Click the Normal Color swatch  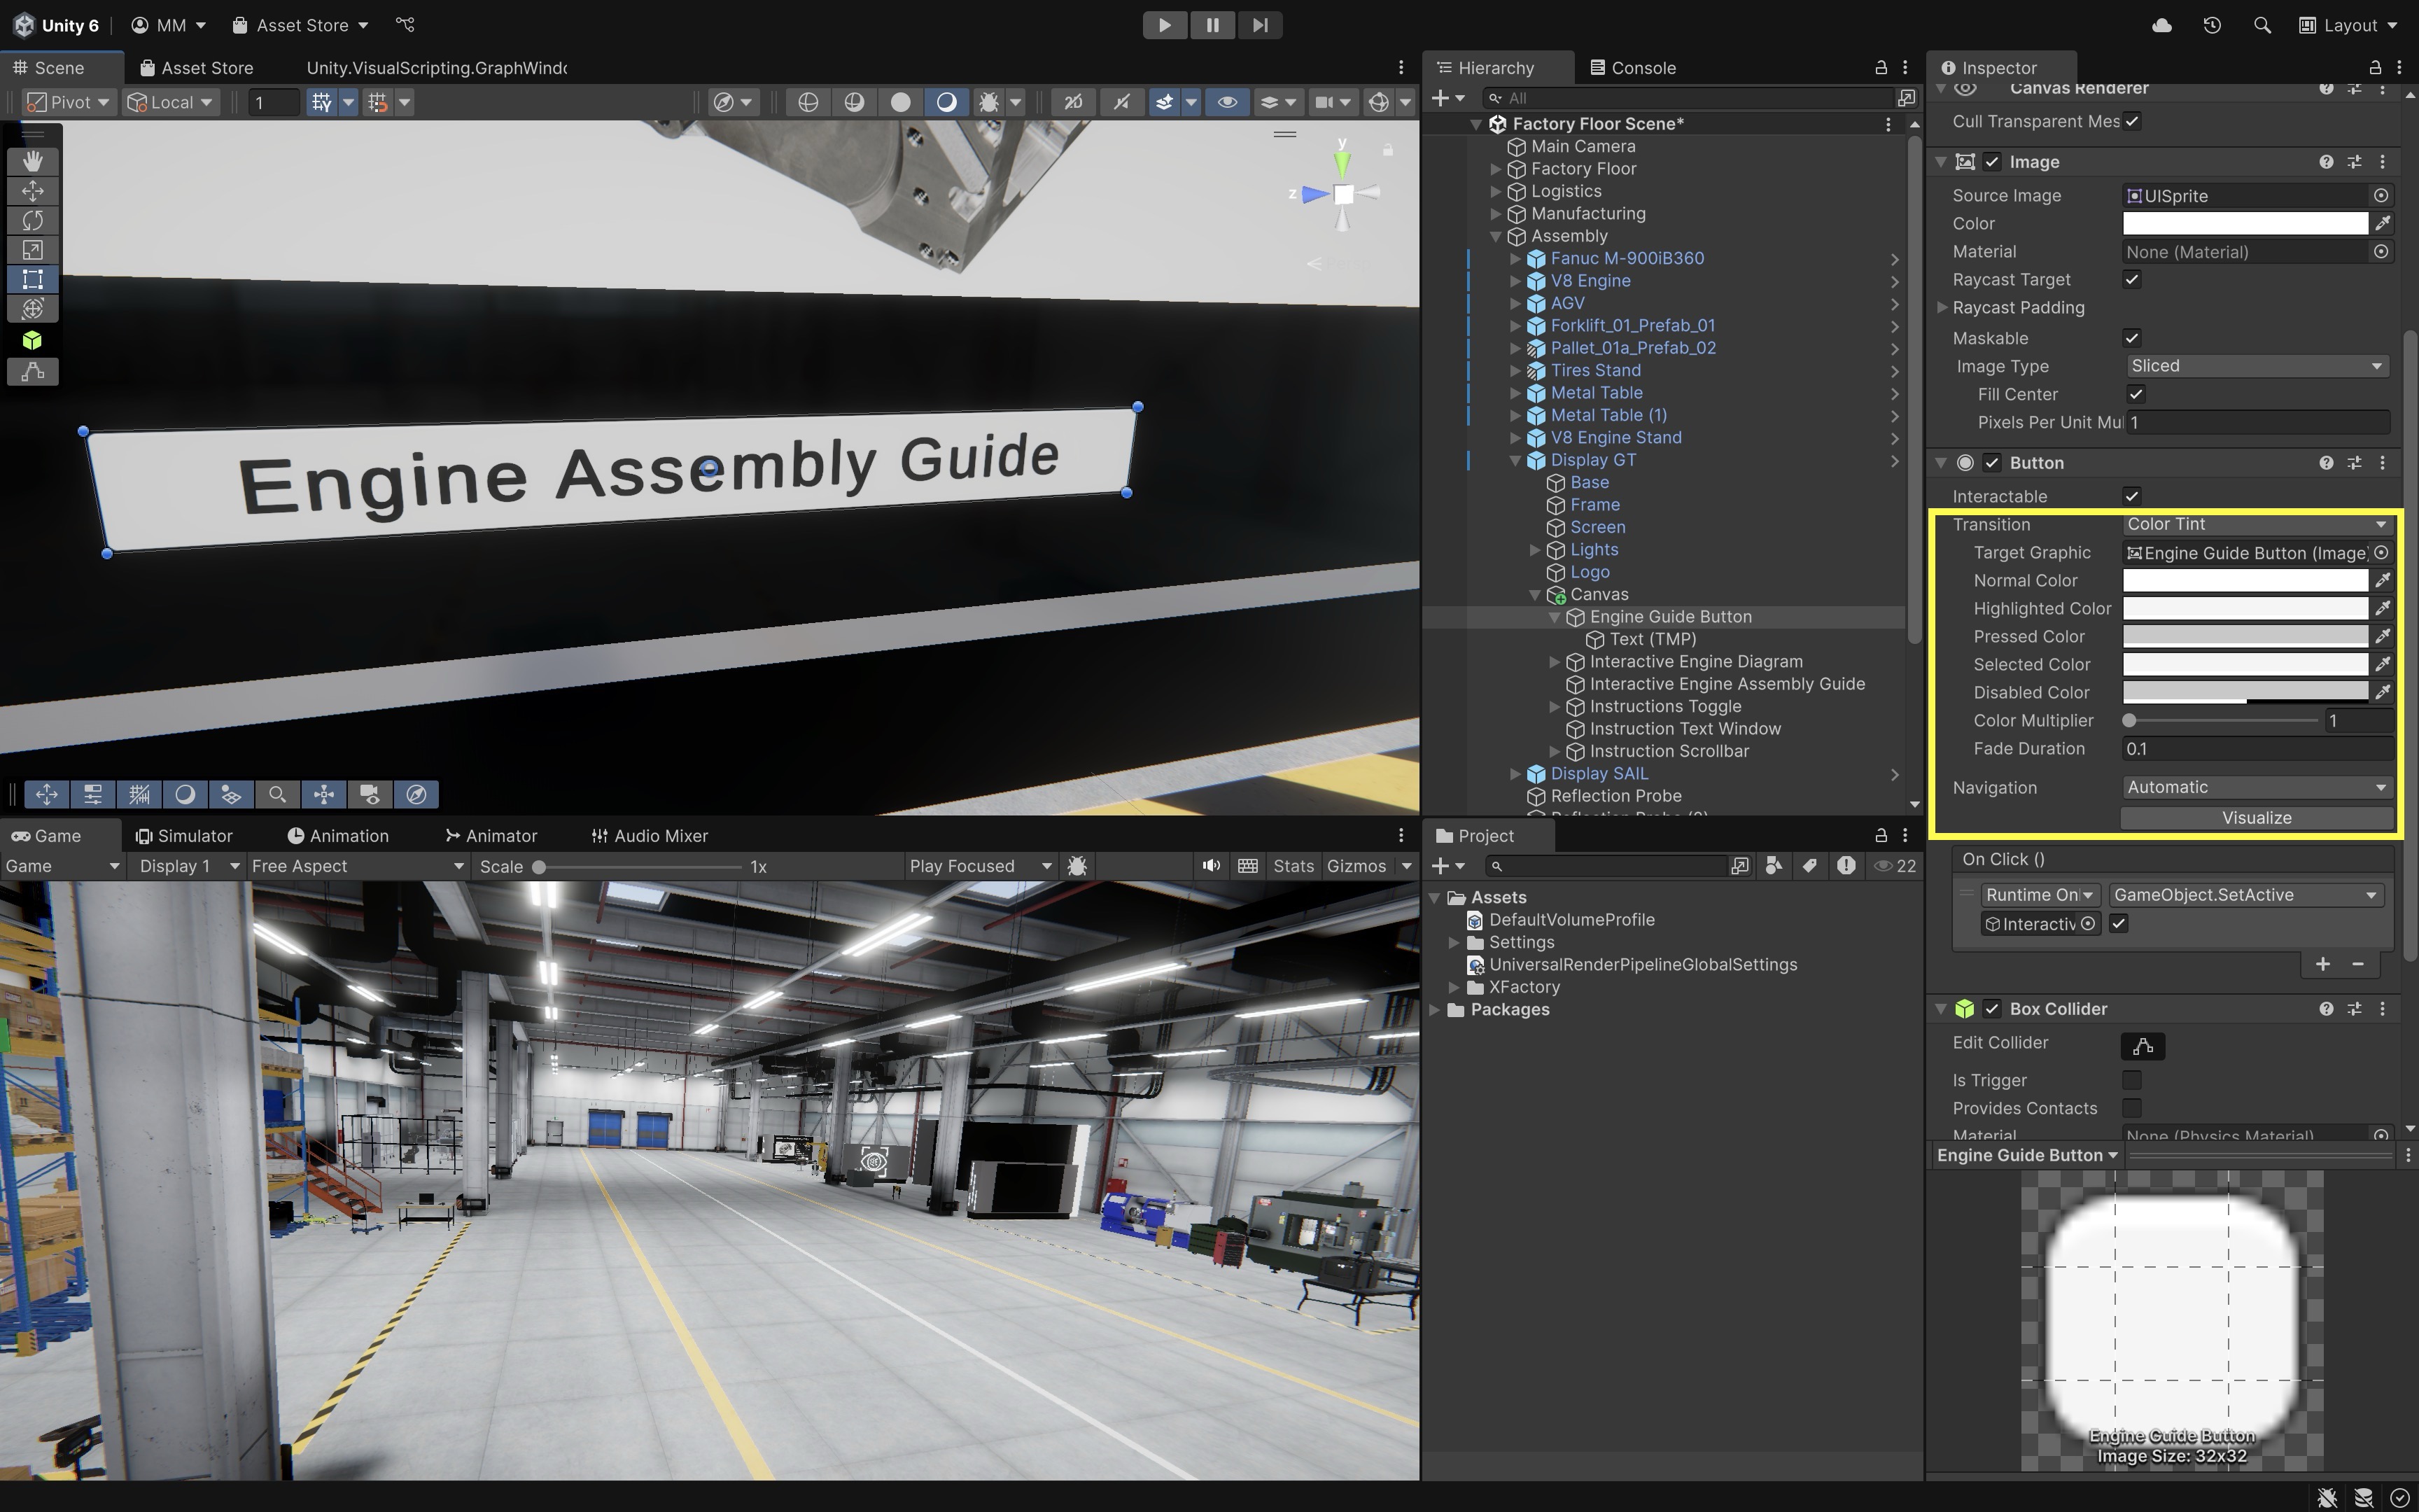(x=2244, y=580)
